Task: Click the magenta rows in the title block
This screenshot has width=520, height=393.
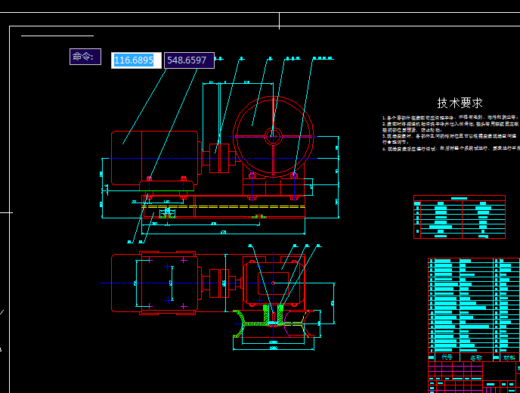Action: pos(455,370)
